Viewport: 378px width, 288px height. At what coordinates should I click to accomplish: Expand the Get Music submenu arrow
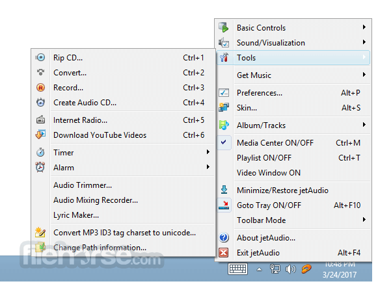(x=364, y=74)
